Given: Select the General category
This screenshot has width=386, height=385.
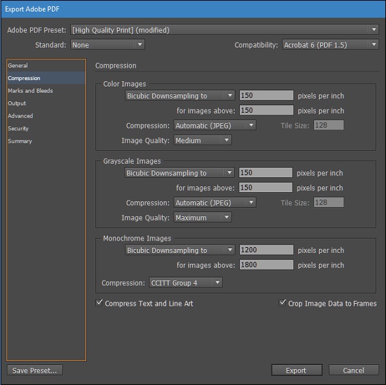Looking at the screenshot, I should pos(18,66).
